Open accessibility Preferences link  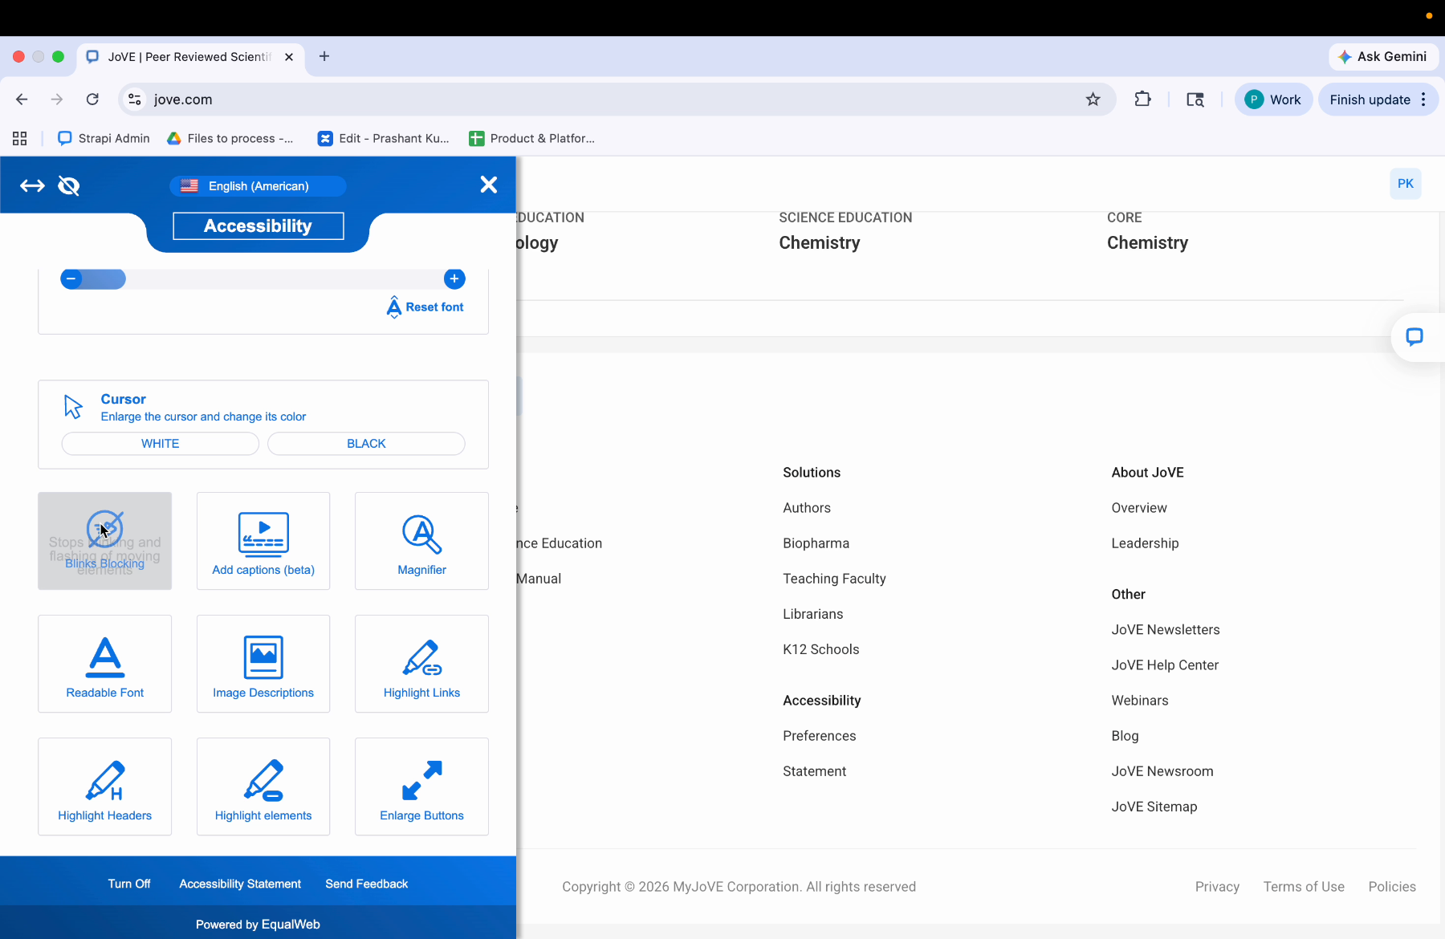[x=820, y=736]
